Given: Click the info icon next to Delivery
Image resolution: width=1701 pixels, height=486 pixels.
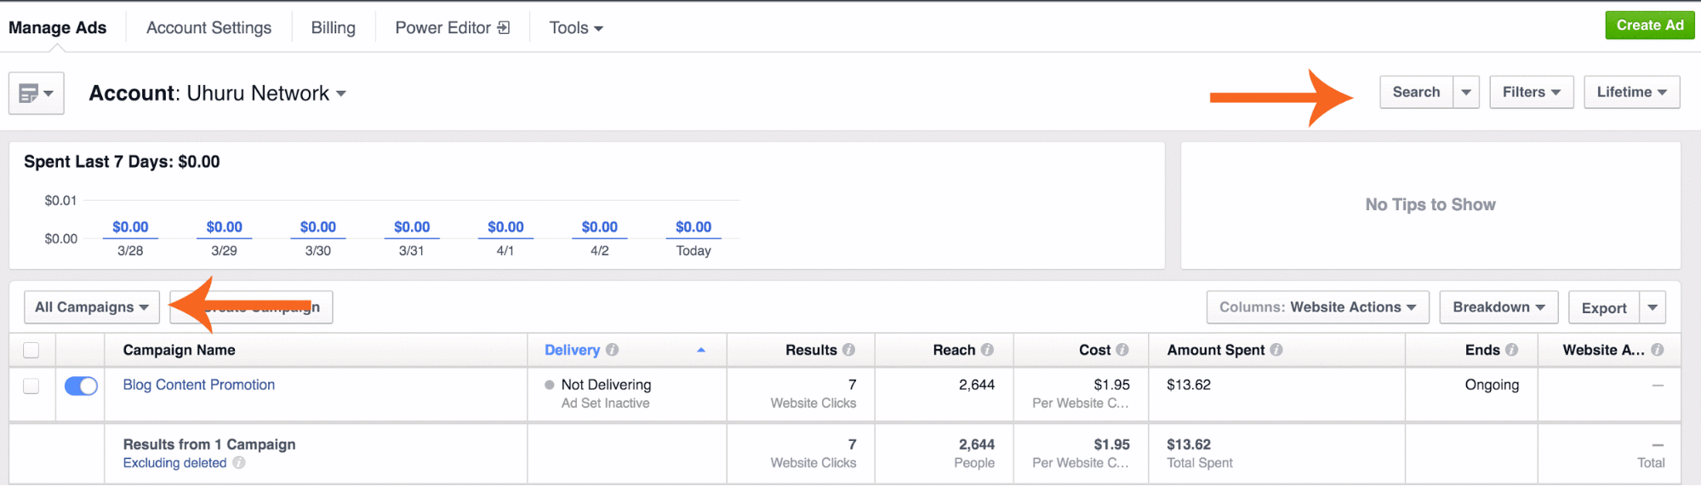Looking at the screenshot, I should [x=612, y=350].
